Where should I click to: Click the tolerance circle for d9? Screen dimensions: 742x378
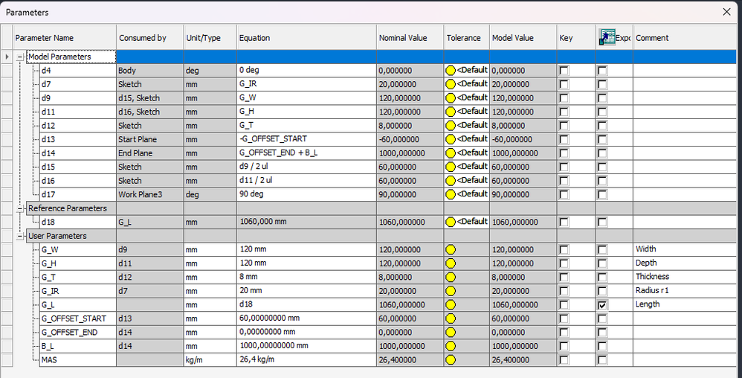click(451, 98)
